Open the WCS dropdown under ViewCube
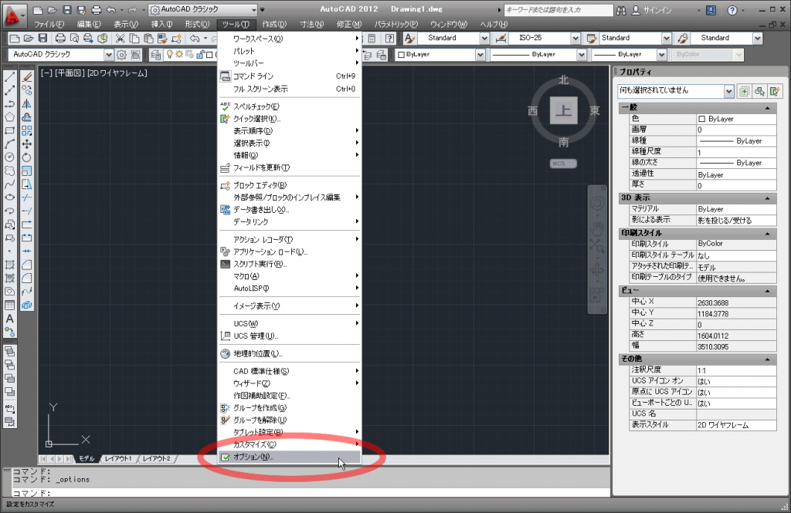Viewport: 791px width, 513px height. click(563, 164)
